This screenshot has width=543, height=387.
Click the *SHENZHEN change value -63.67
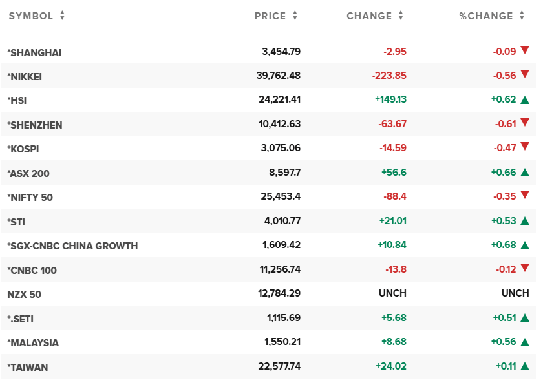click(x=389, y=125)
